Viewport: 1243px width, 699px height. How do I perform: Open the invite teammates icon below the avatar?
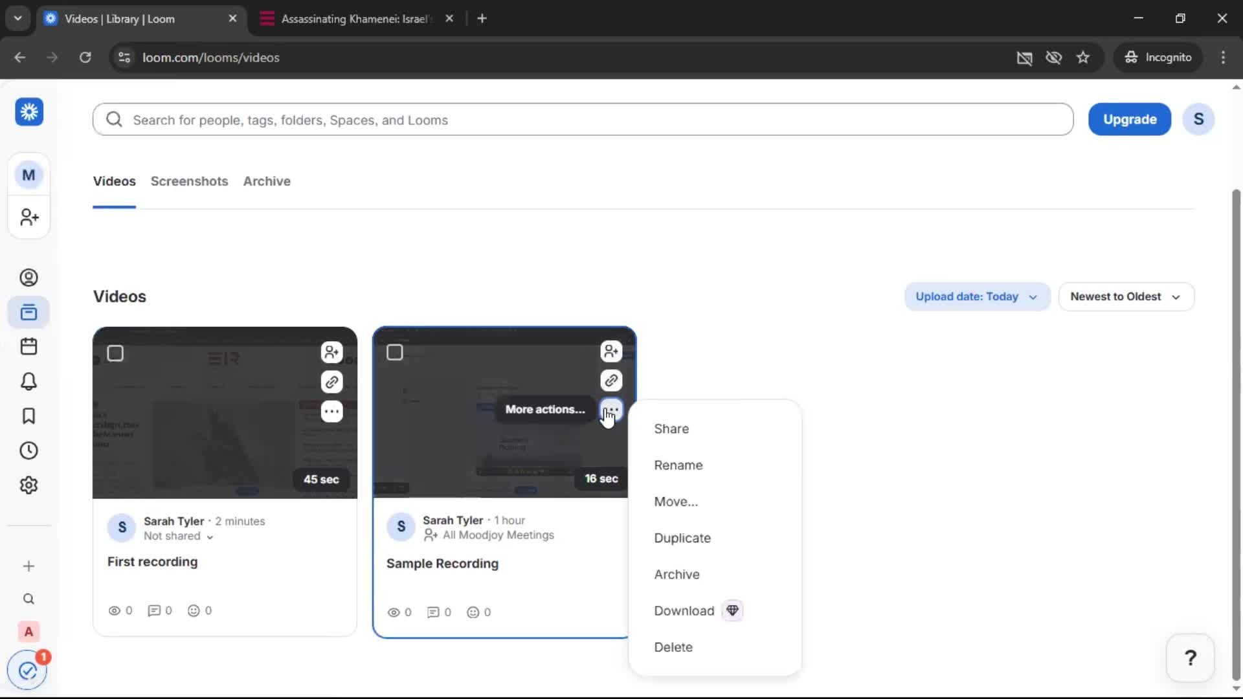tap(28, 217)
